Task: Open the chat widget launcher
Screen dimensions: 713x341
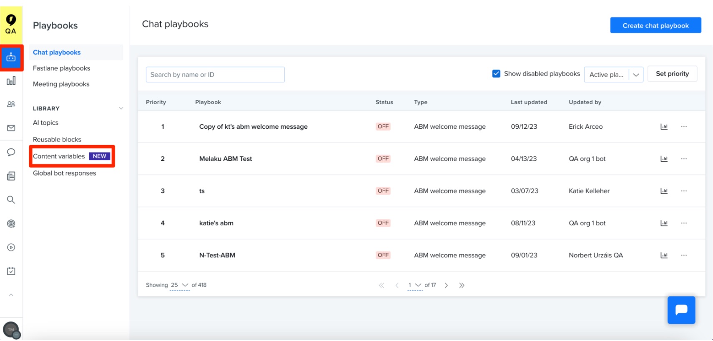Action: pyautogui.click(x=681, y=310)
